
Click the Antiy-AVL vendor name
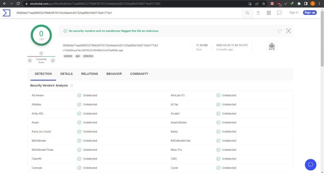point(38,114)
